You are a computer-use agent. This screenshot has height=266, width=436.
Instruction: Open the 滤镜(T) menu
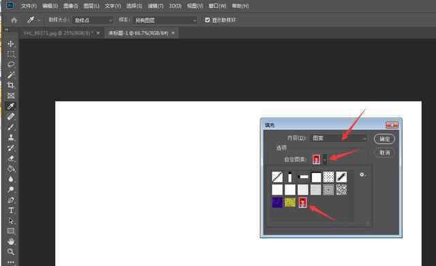click(155, 6)
